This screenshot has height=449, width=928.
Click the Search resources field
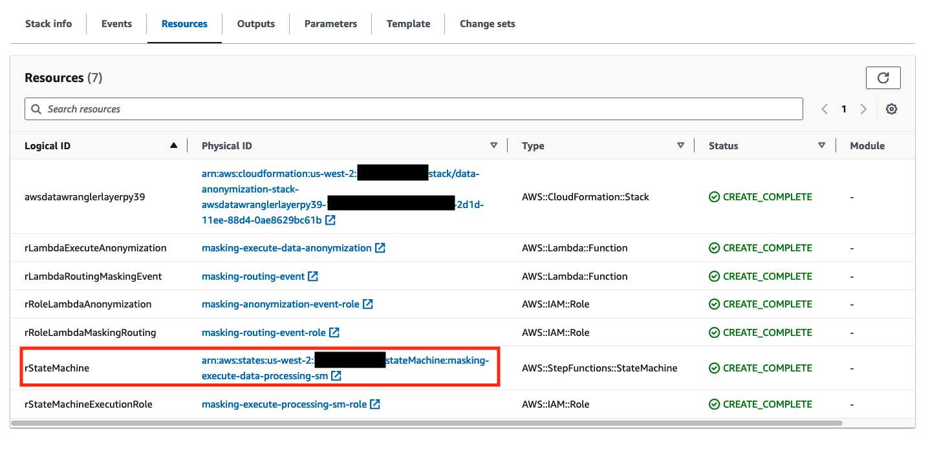coord(414,109)
